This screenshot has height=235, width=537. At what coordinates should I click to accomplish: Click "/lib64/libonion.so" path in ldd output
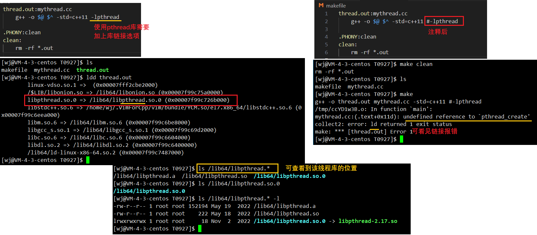pos(125,92)
